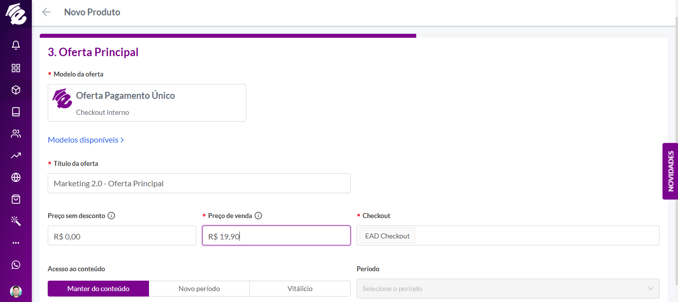The image size is (678, 302).
Task: Click the Título da oferta input field
Action: 199,183
